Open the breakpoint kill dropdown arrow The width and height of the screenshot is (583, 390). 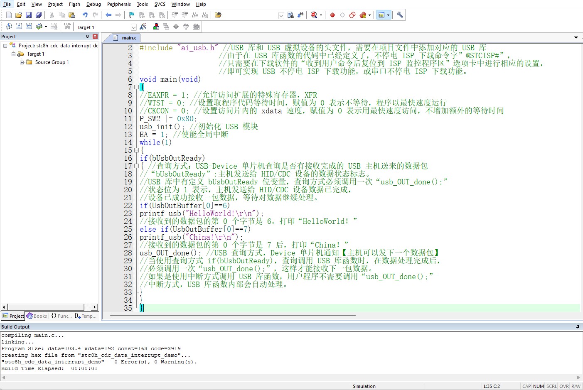click(369, 15)
